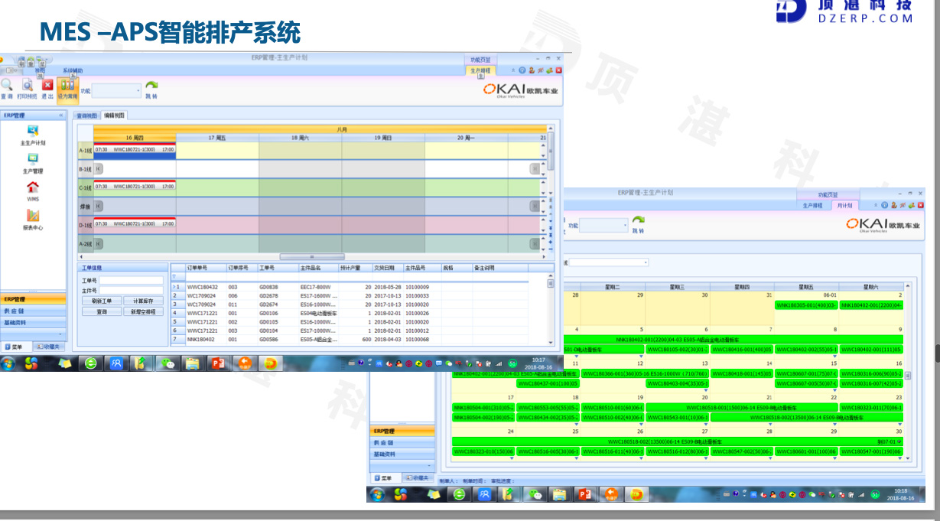Collapse the ERP管理 sidebar panel chevron
940x521 pixels.
(x=61, y=115)
